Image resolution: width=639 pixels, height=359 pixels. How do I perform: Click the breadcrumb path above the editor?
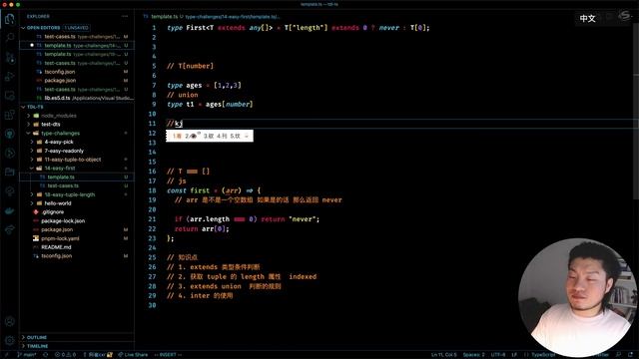pyautogui.click(x=233, y=17)
